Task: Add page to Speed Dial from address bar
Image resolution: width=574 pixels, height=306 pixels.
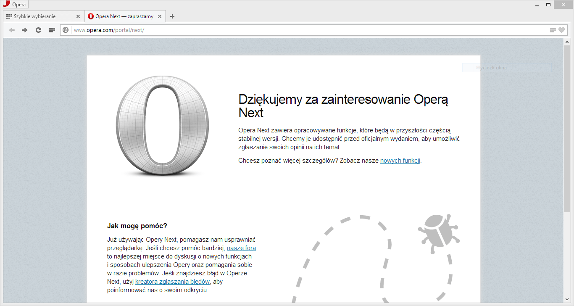Action: [x=553, y=30]
